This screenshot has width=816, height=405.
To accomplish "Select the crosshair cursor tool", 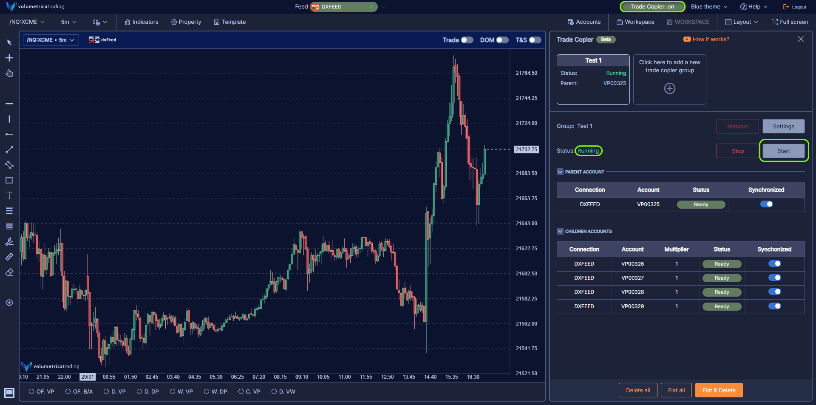I will pos(9,58).
